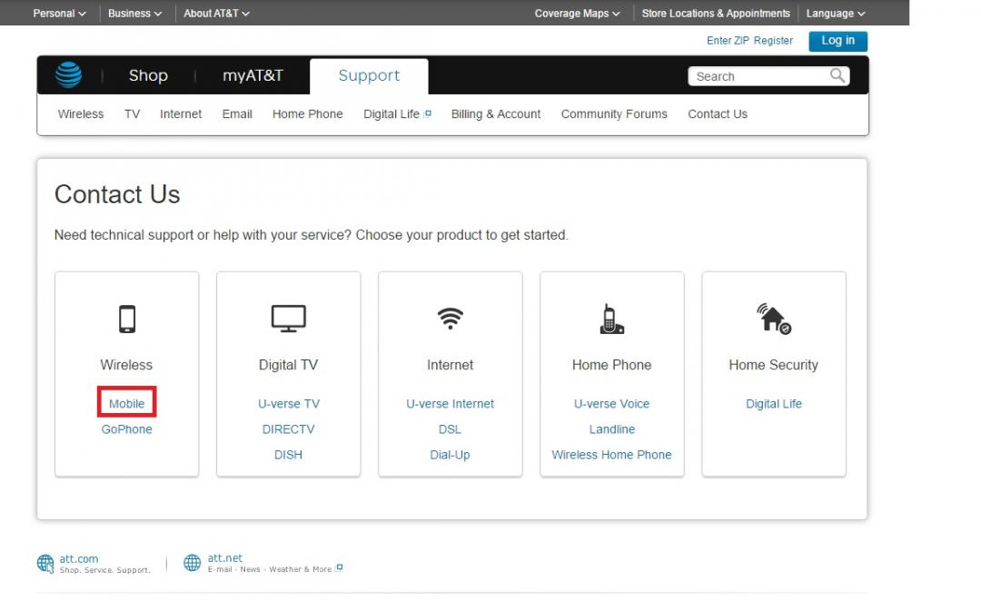Open the Coverage Maps dropdown
Screen dimensions: 981x600
click(x=577, y=14)
